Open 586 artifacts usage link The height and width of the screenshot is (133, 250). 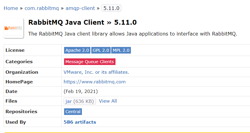[x=80, y=122]
